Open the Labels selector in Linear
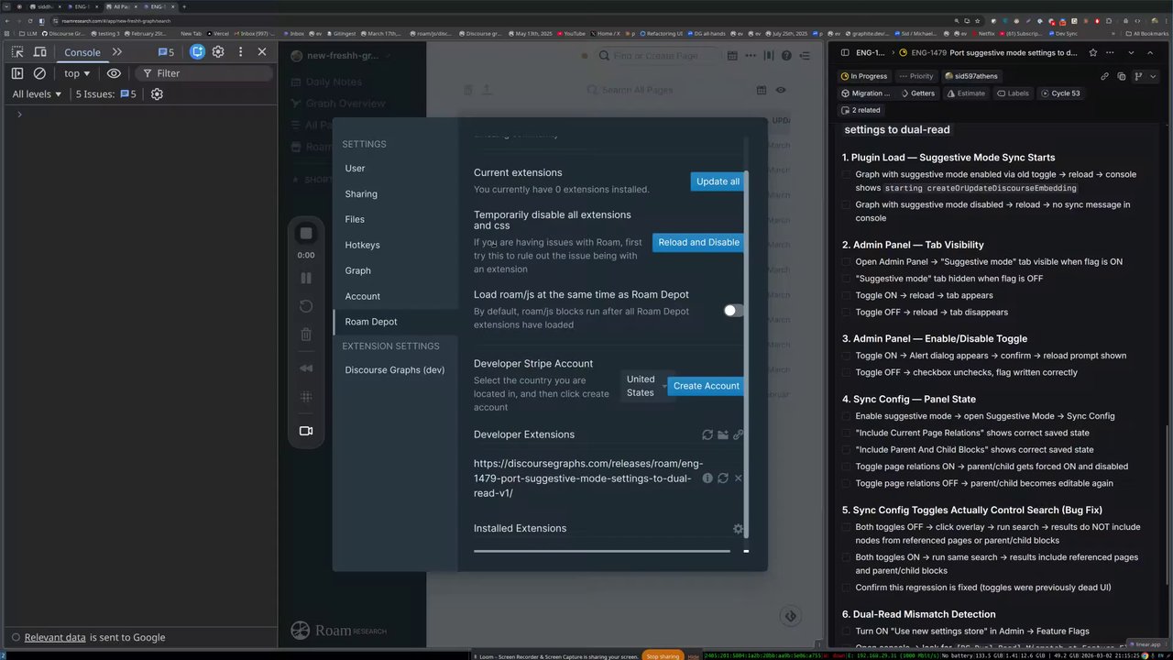 point(1013,93)
